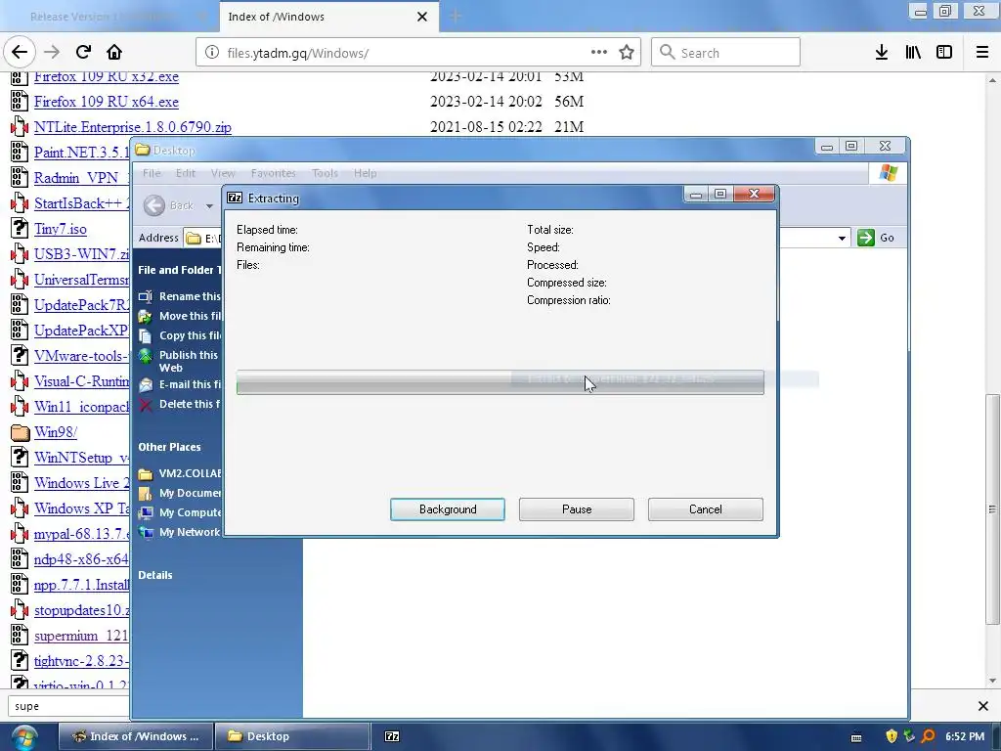Open the site information icon in address bar

coord(212,53)
